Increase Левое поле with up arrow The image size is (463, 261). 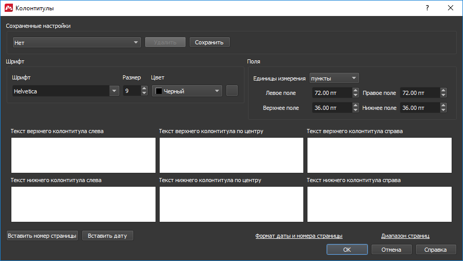(356, 90)
